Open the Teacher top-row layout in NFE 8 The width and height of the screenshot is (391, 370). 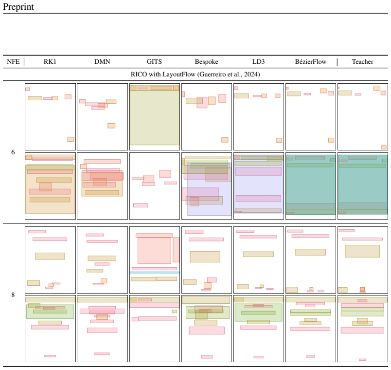click(x=363, y=260)
